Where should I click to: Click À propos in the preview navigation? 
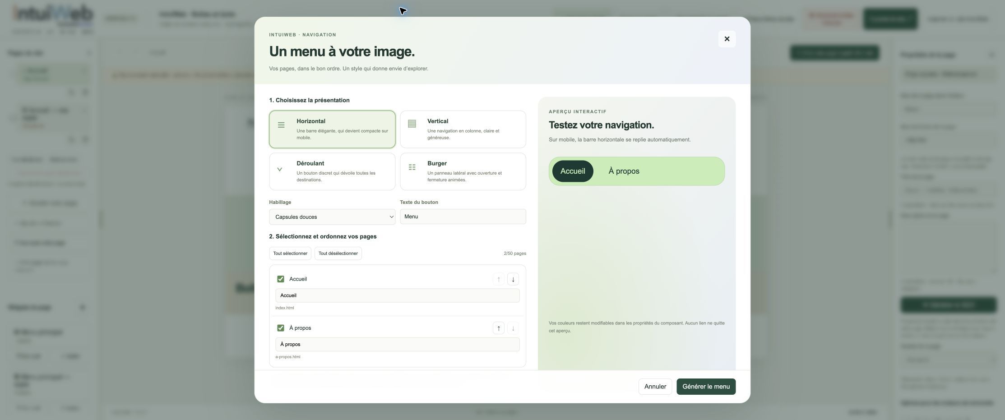click(624, 171)
